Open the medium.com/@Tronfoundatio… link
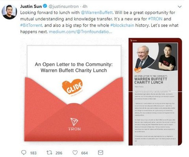Screen dimensions: 189x157 80,31
